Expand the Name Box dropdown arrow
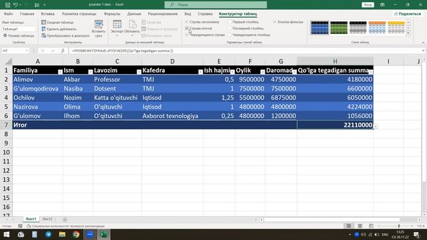The image size is (427, 240). 27,51
